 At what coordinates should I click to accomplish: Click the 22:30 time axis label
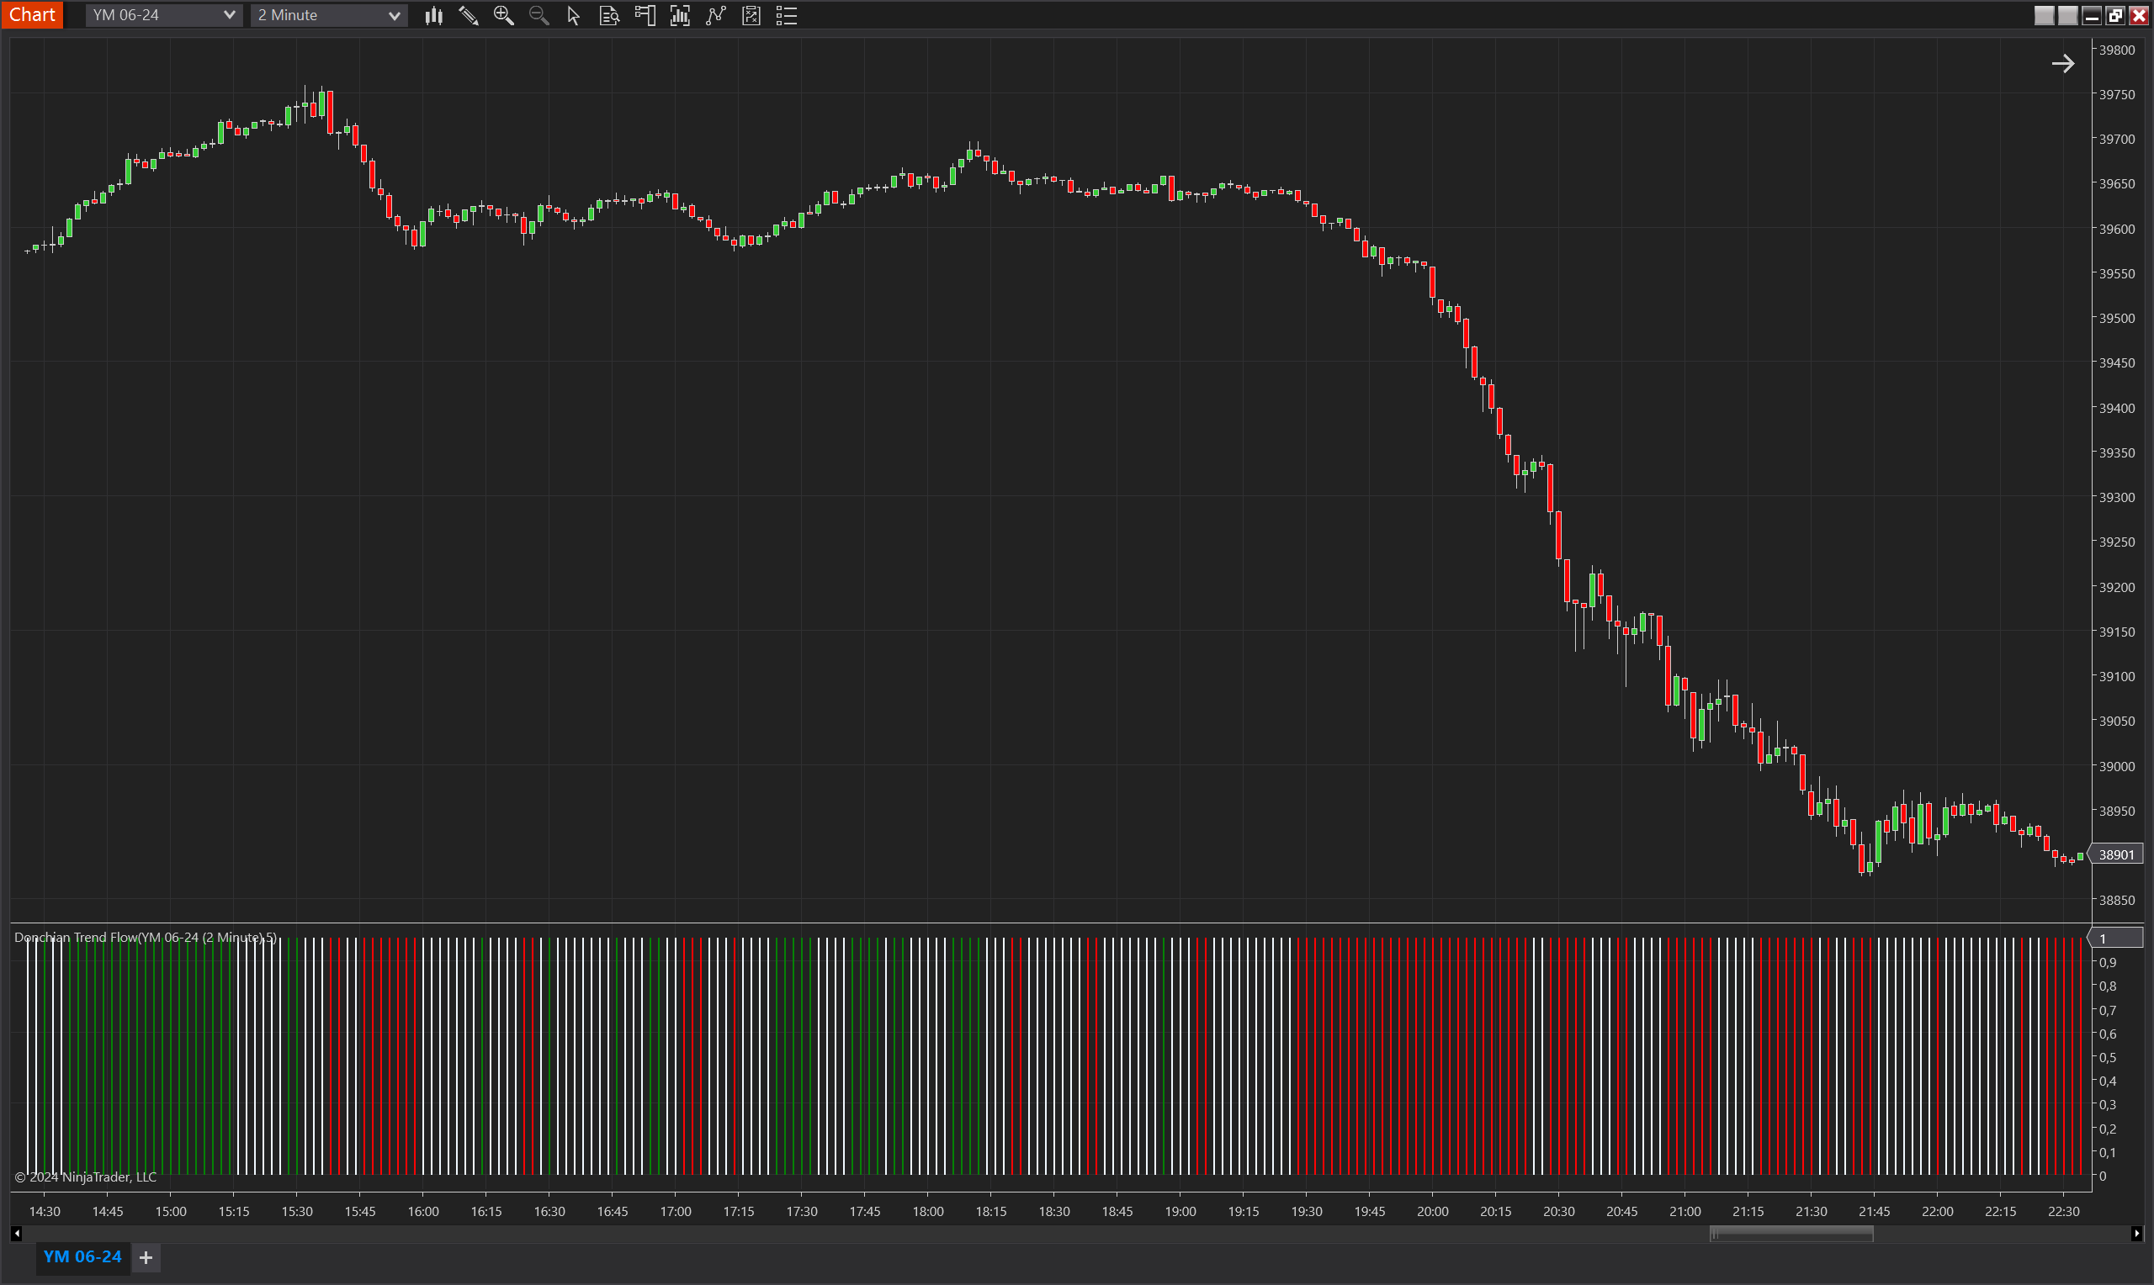pyautogui.click(x=2063, y=1211)
